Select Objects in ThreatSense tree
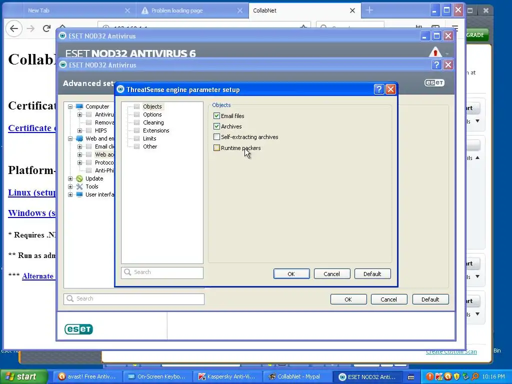 click(152, 106)
